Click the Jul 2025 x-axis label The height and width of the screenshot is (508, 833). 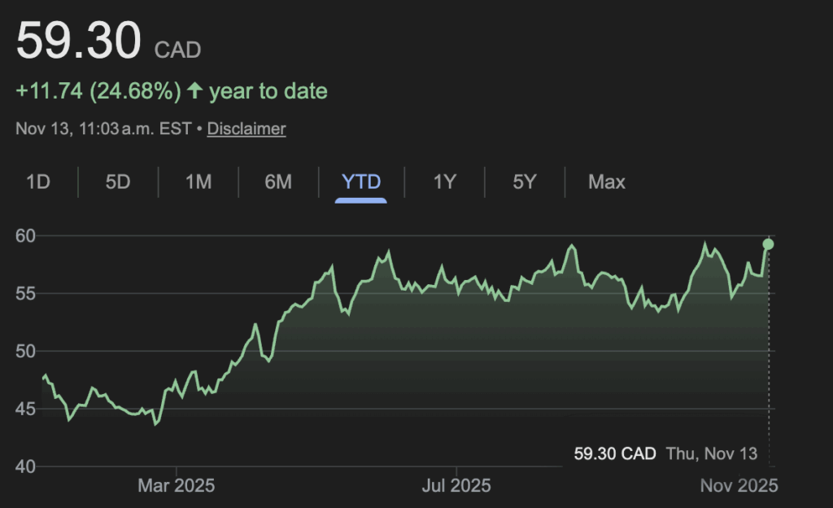tap(457, 486)
